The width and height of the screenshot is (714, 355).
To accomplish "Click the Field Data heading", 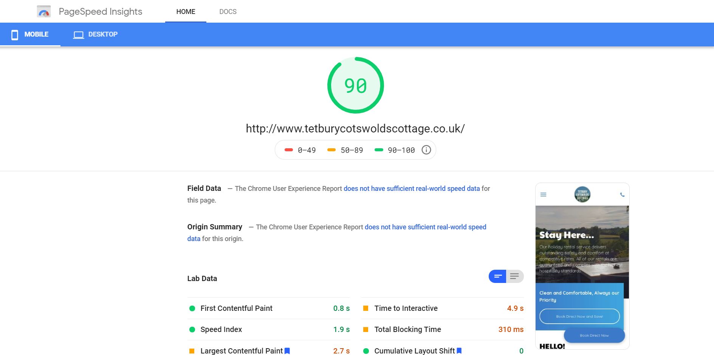I will [x=204, y=188].
